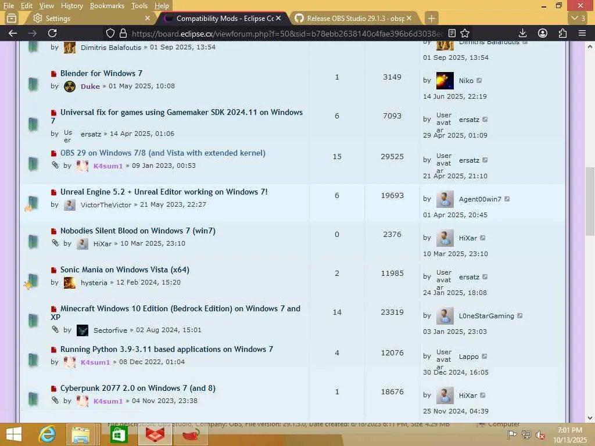Close the Compatibility Mods tab
The image size is (595, 446).
pos(278,18)
